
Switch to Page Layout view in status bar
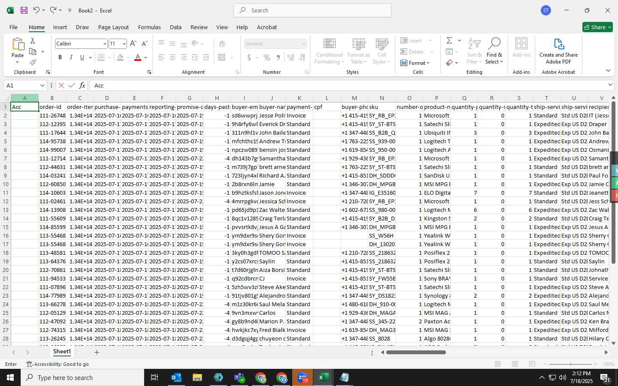[x=515, y=364]
